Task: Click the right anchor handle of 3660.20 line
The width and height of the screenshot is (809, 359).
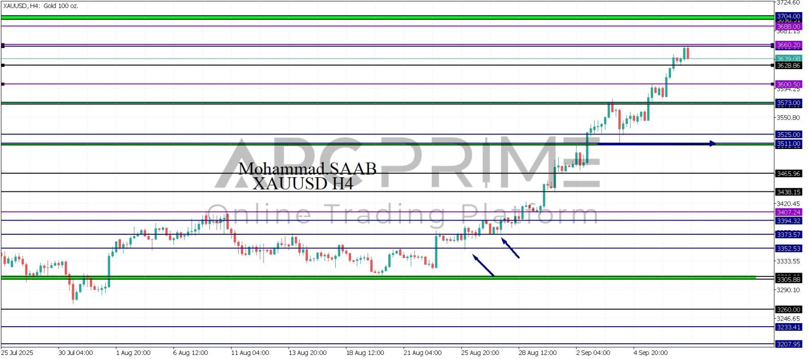Action: point(772,45)
